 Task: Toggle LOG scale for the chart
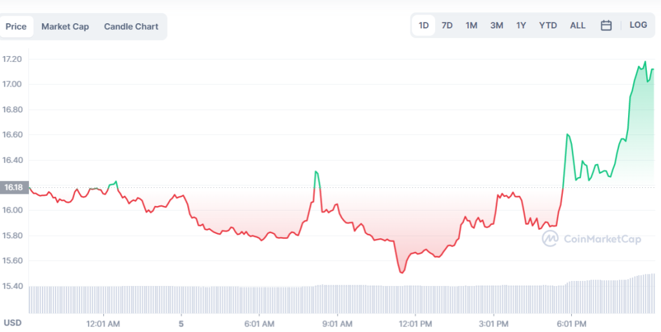[x=638, y=25]
